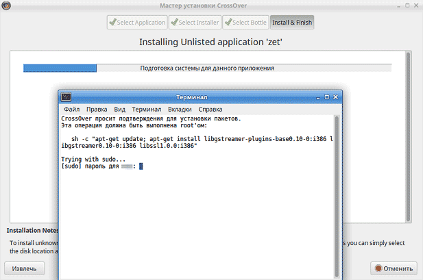Open the Вкладки menu in terminal
This screenshot has height=280, width=423.
coord(180,110)
